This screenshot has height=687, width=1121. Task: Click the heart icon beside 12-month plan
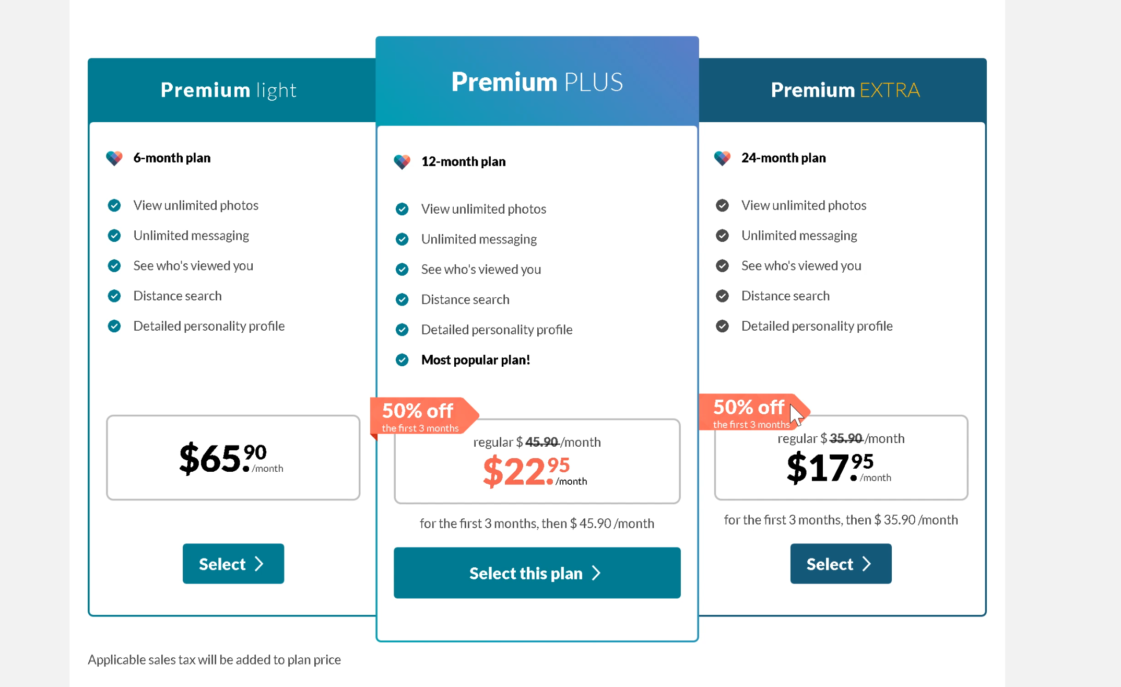(x=402, y=161)
